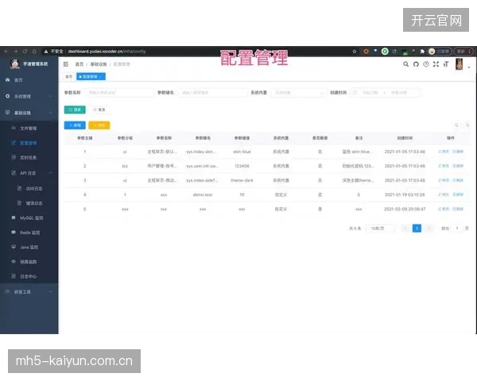The height and width of the screenshot is (381, 477).
Task: Expand the 研发工具 sidebar menu
Action: click(x=29, y=291)
